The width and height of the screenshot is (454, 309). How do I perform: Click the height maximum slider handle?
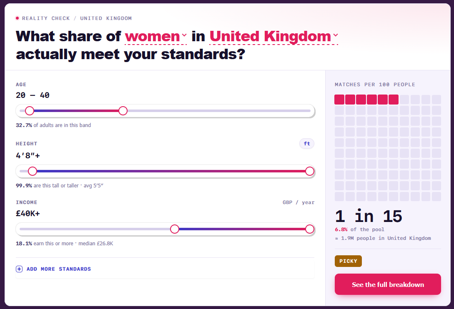[x=310, y=171]
